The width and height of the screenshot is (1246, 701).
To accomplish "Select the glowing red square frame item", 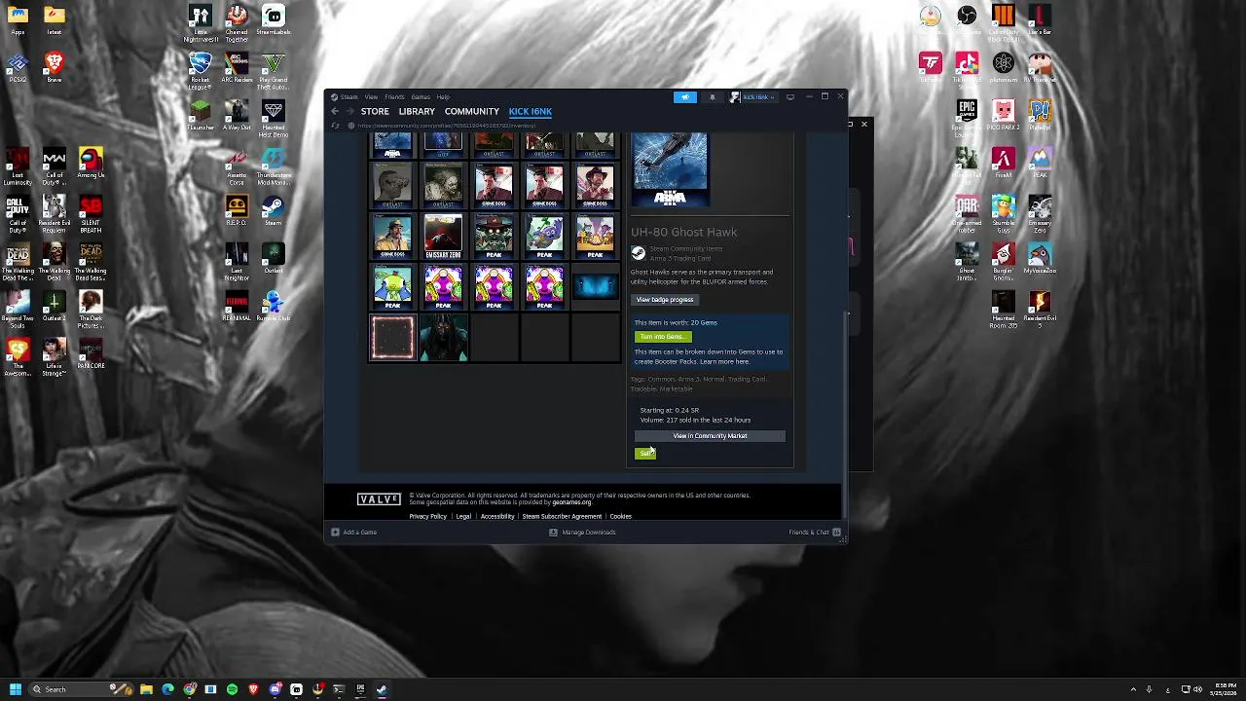I will 392,338.
